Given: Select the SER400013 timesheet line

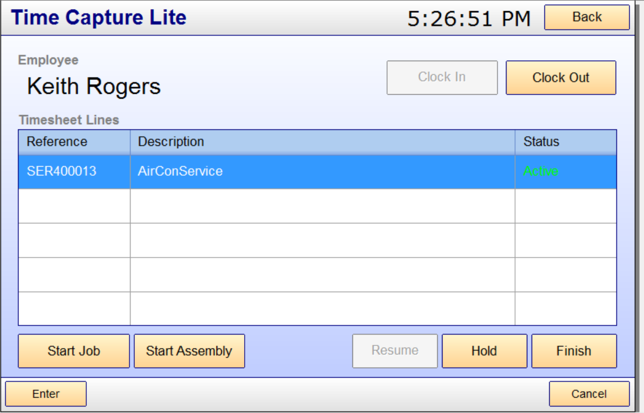Looking at the screenshot, I should [62, 172].
